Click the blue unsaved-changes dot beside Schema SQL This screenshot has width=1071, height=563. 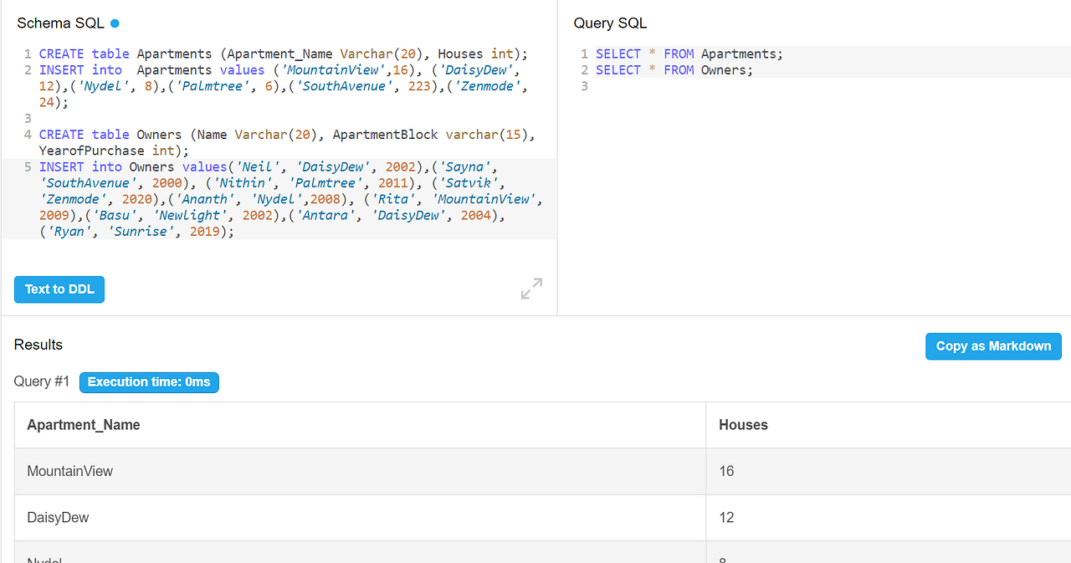(x=115, y=23)
